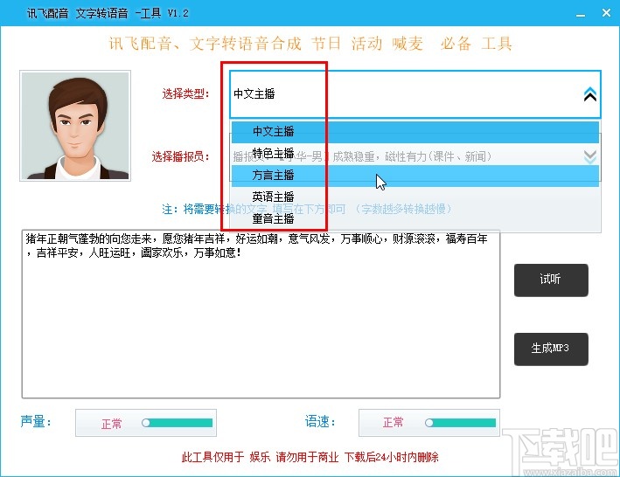Pick 方言主播 option
The height and width of the screenshot is (477, 620).
click(415, 175)
